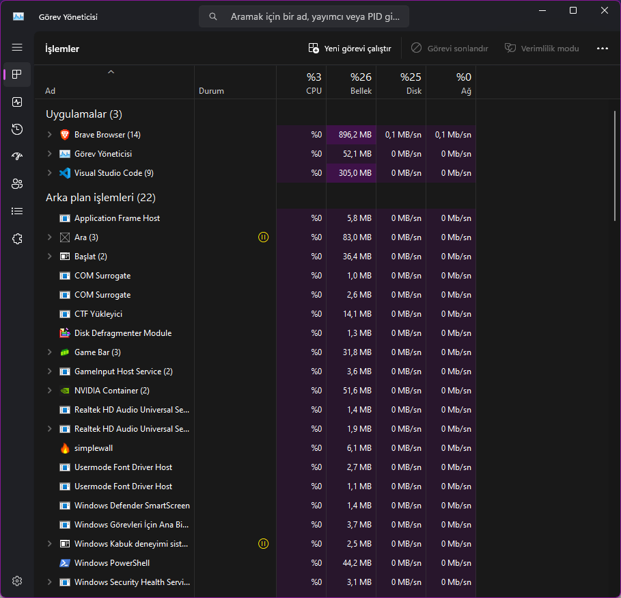Expand the Görev Yöneticisi process group

(x=49, y=154)
